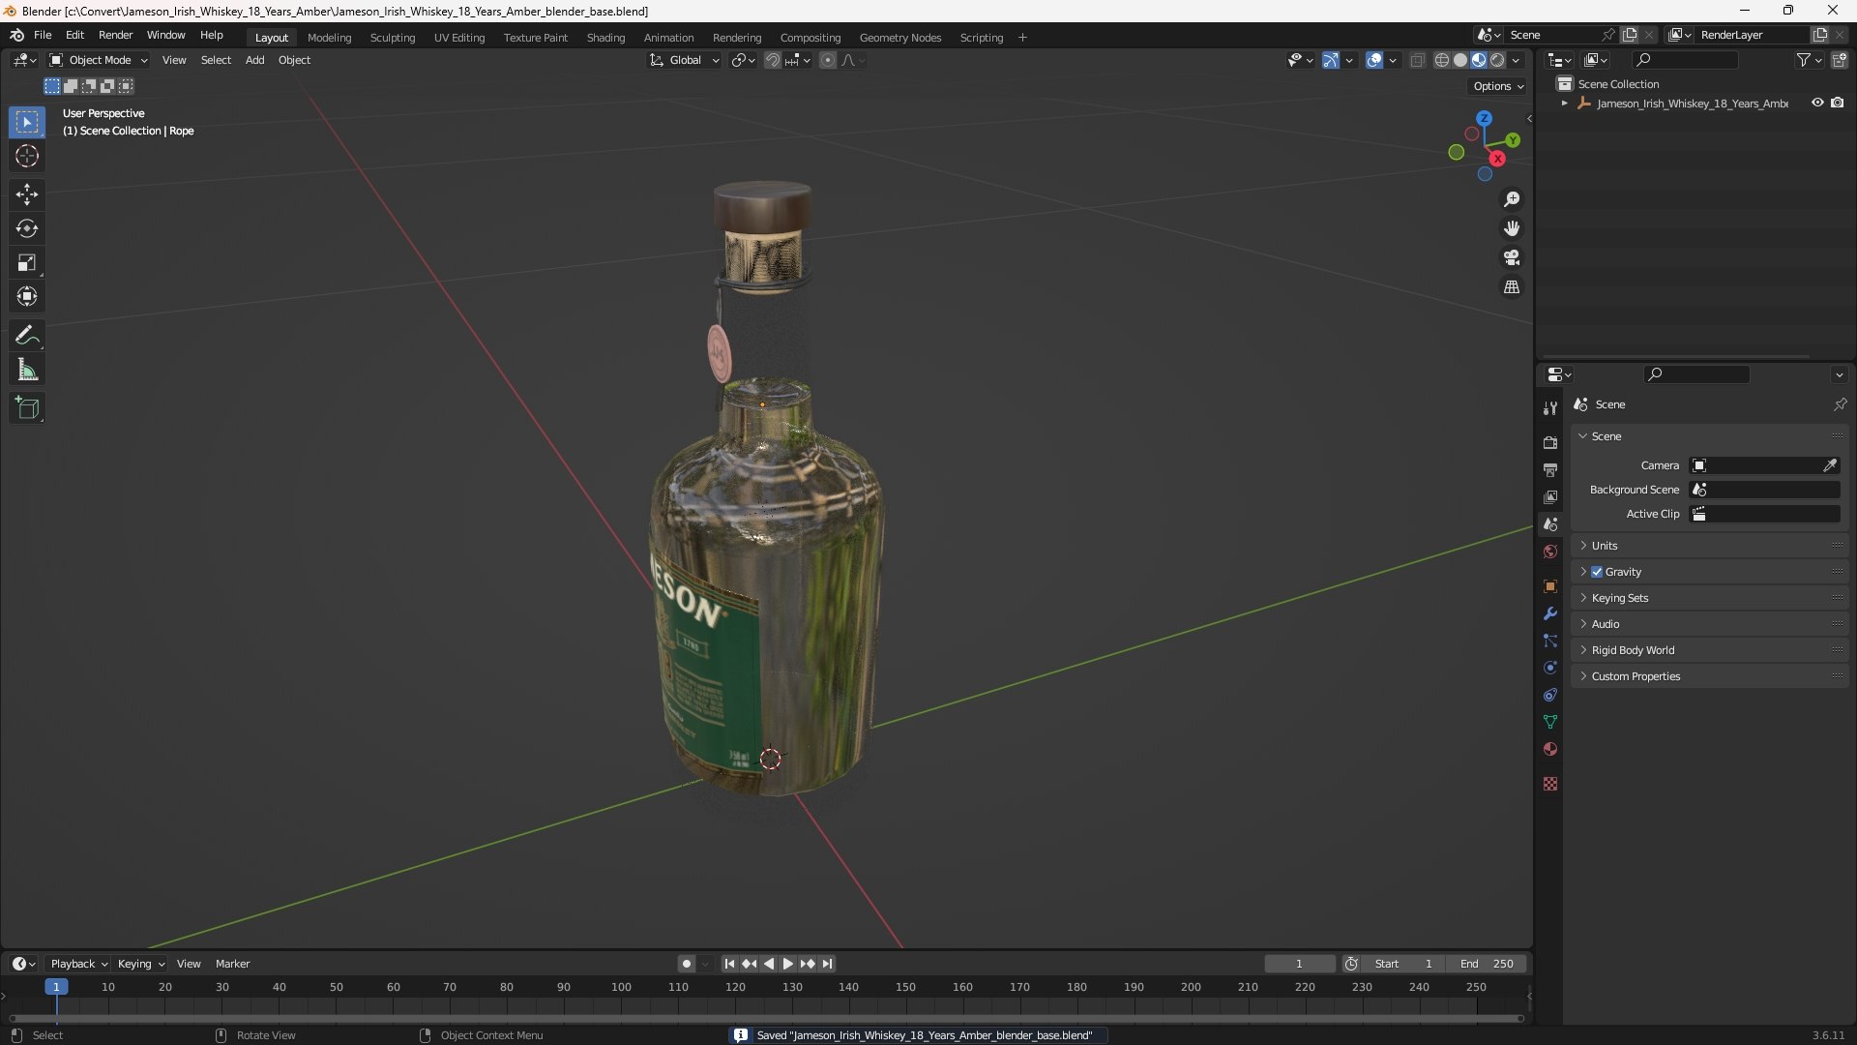
Task: Toggle X-ray display button
Action: 1417,60
